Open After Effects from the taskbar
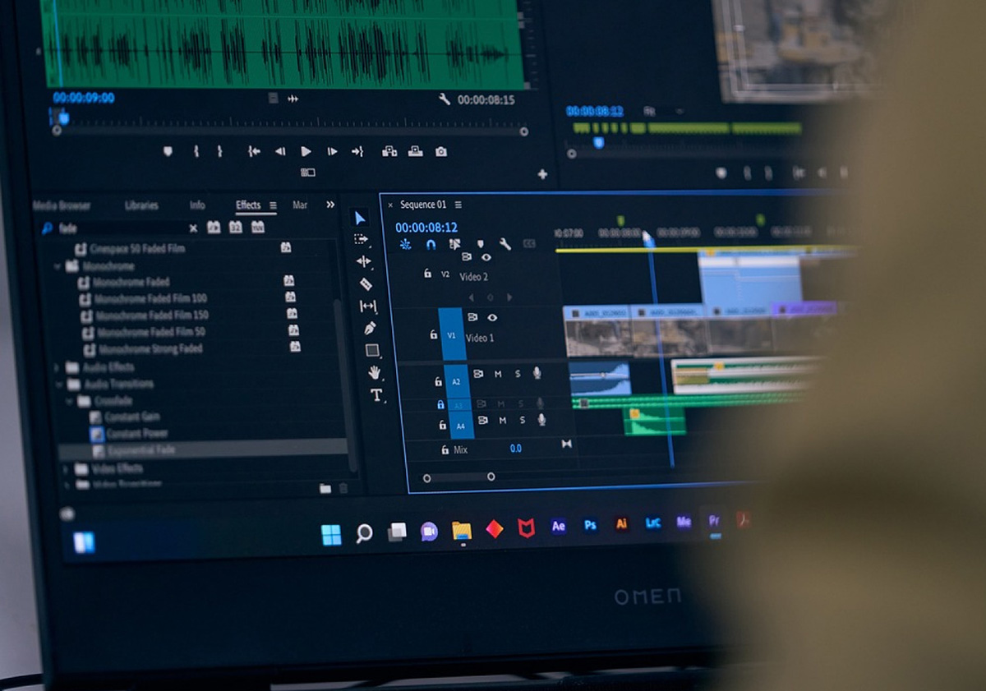 click(x=559, y=527)
